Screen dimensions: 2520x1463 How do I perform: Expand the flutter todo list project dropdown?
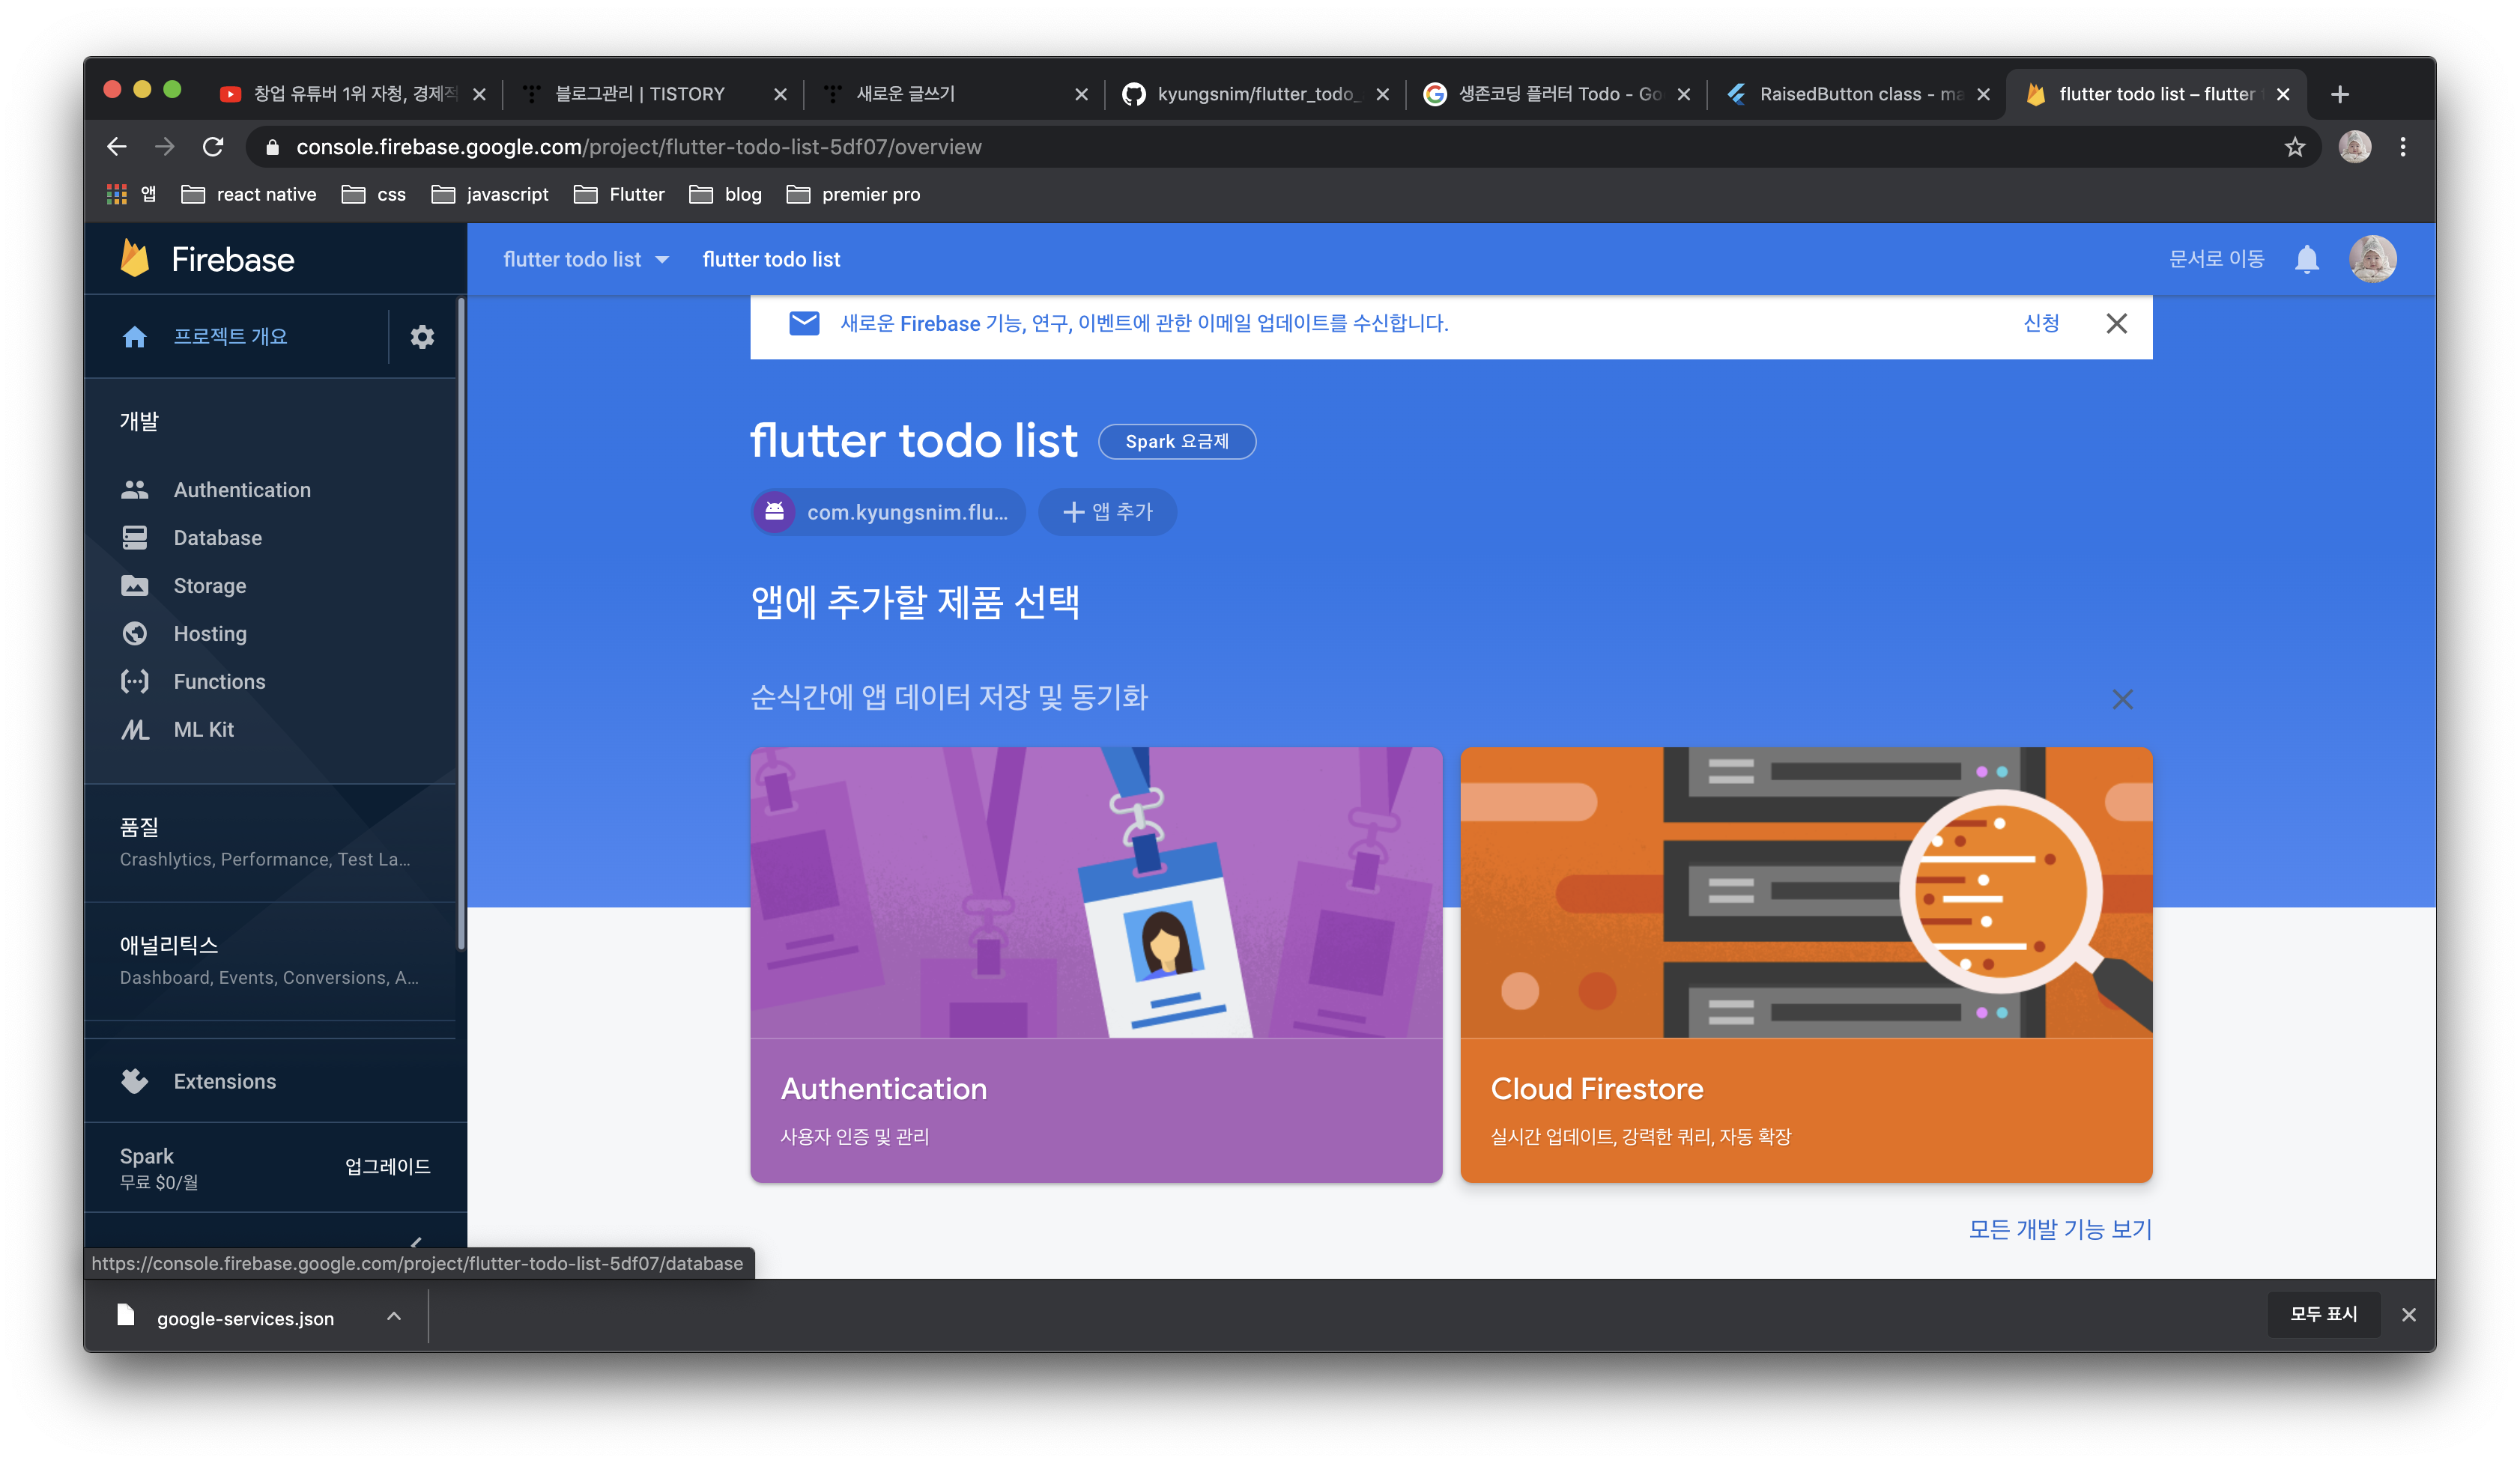(x=585, y=260)
